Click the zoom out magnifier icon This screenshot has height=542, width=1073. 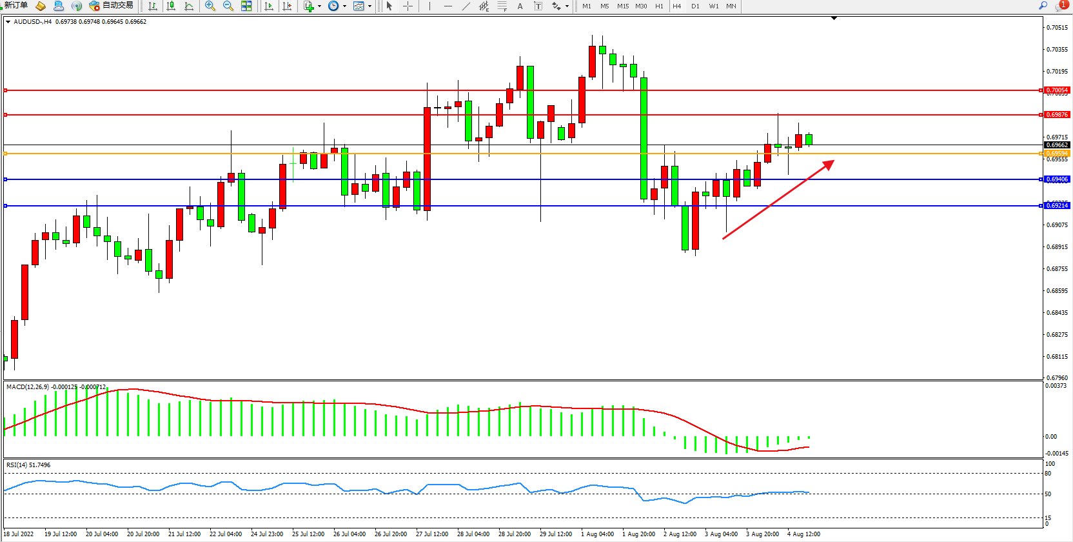228,6
